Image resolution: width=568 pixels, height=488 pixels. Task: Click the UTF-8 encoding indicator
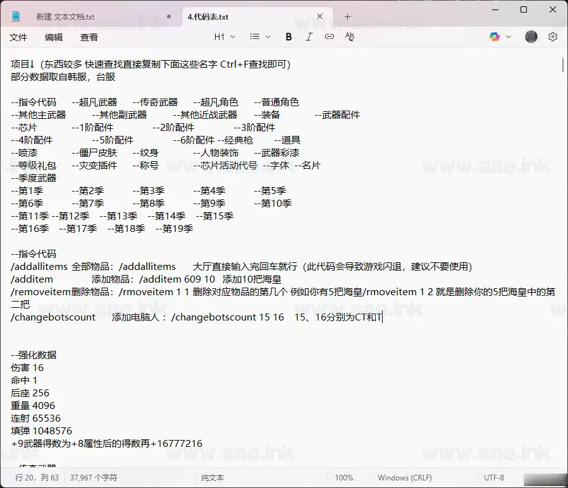click(x=494, y=478)
